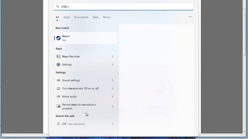Open Steam best match result
This screenshot has height=139, width=248.
(86, 38)
